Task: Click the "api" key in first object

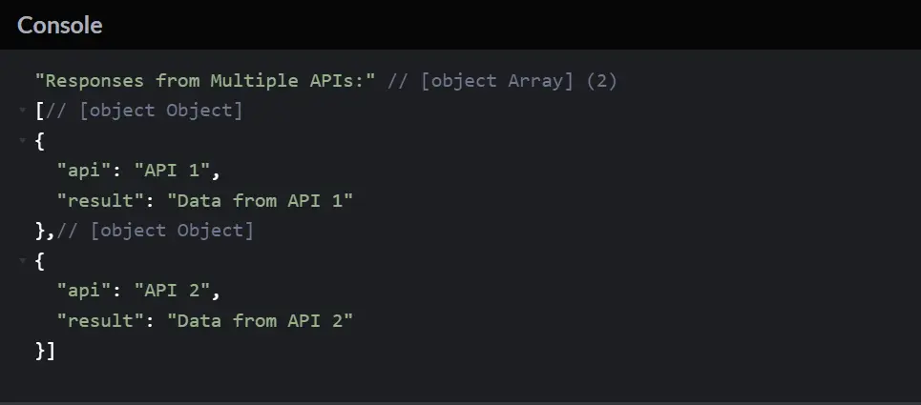Action: 86,171
